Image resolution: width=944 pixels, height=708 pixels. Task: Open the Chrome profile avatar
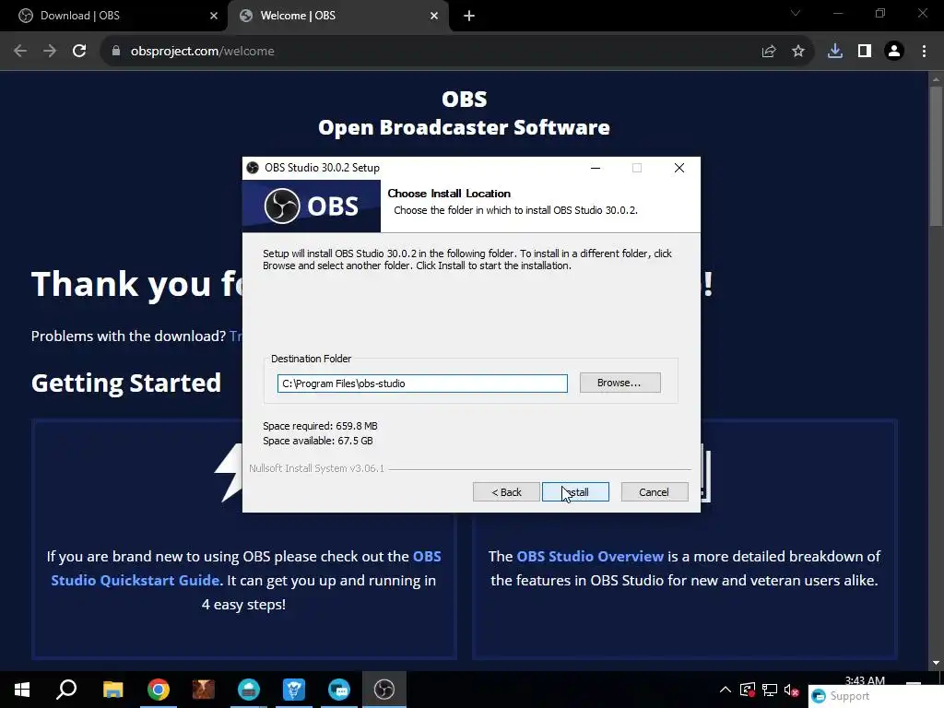click(894, 52)
